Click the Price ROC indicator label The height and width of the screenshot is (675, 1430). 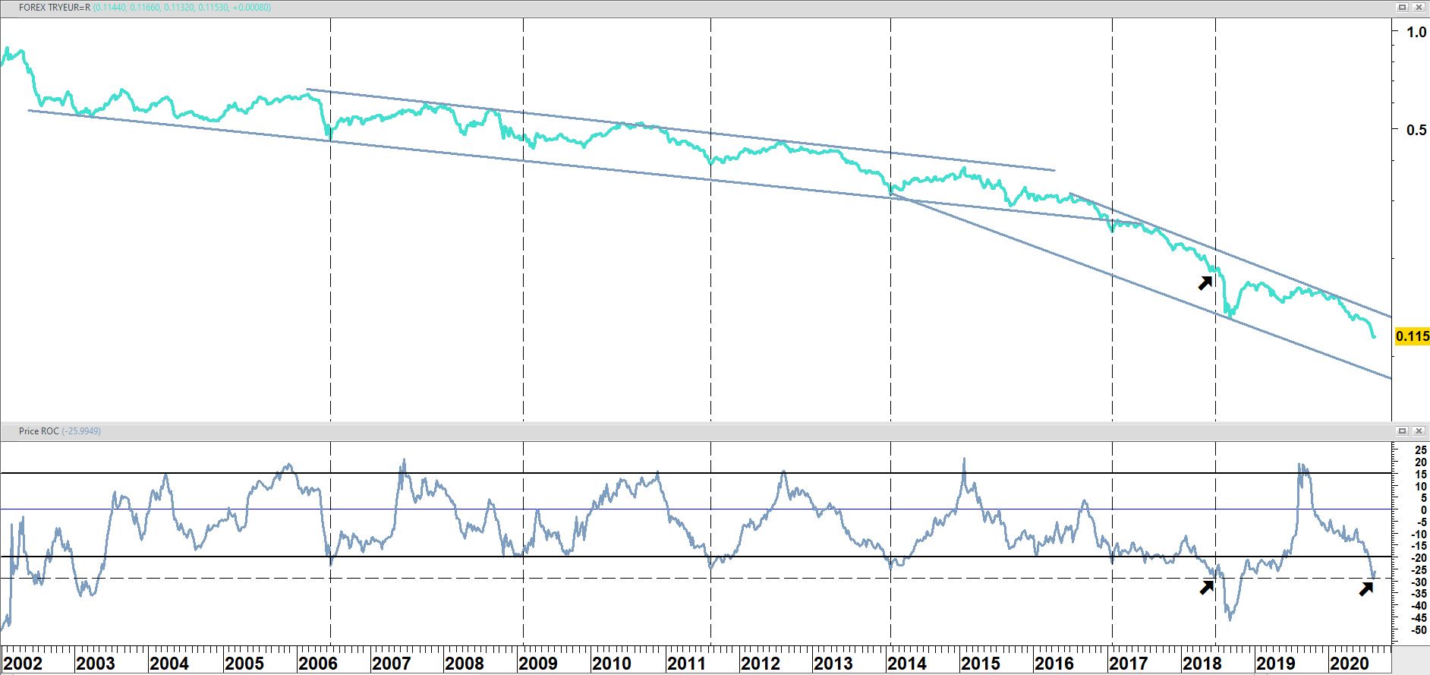39,431
